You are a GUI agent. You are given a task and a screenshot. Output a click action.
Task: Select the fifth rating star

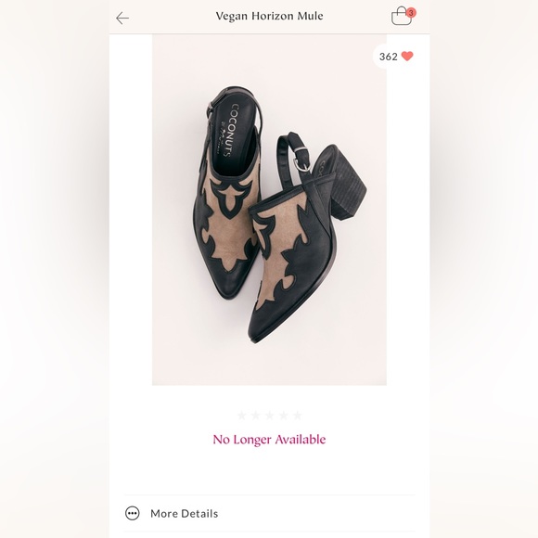tap(298, 416)
